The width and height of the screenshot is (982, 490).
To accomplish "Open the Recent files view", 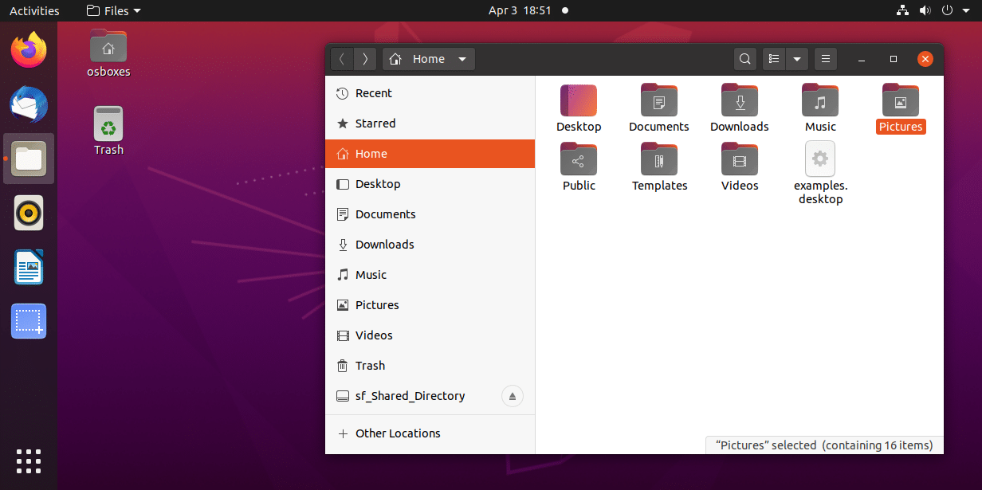I will pyautogui.click(x=373, y=92).
